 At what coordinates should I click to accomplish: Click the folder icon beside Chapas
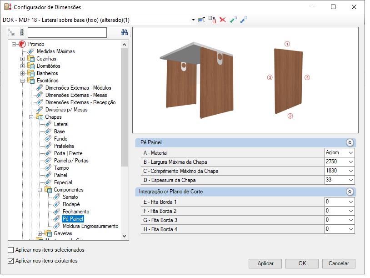[x=40, y=117]
